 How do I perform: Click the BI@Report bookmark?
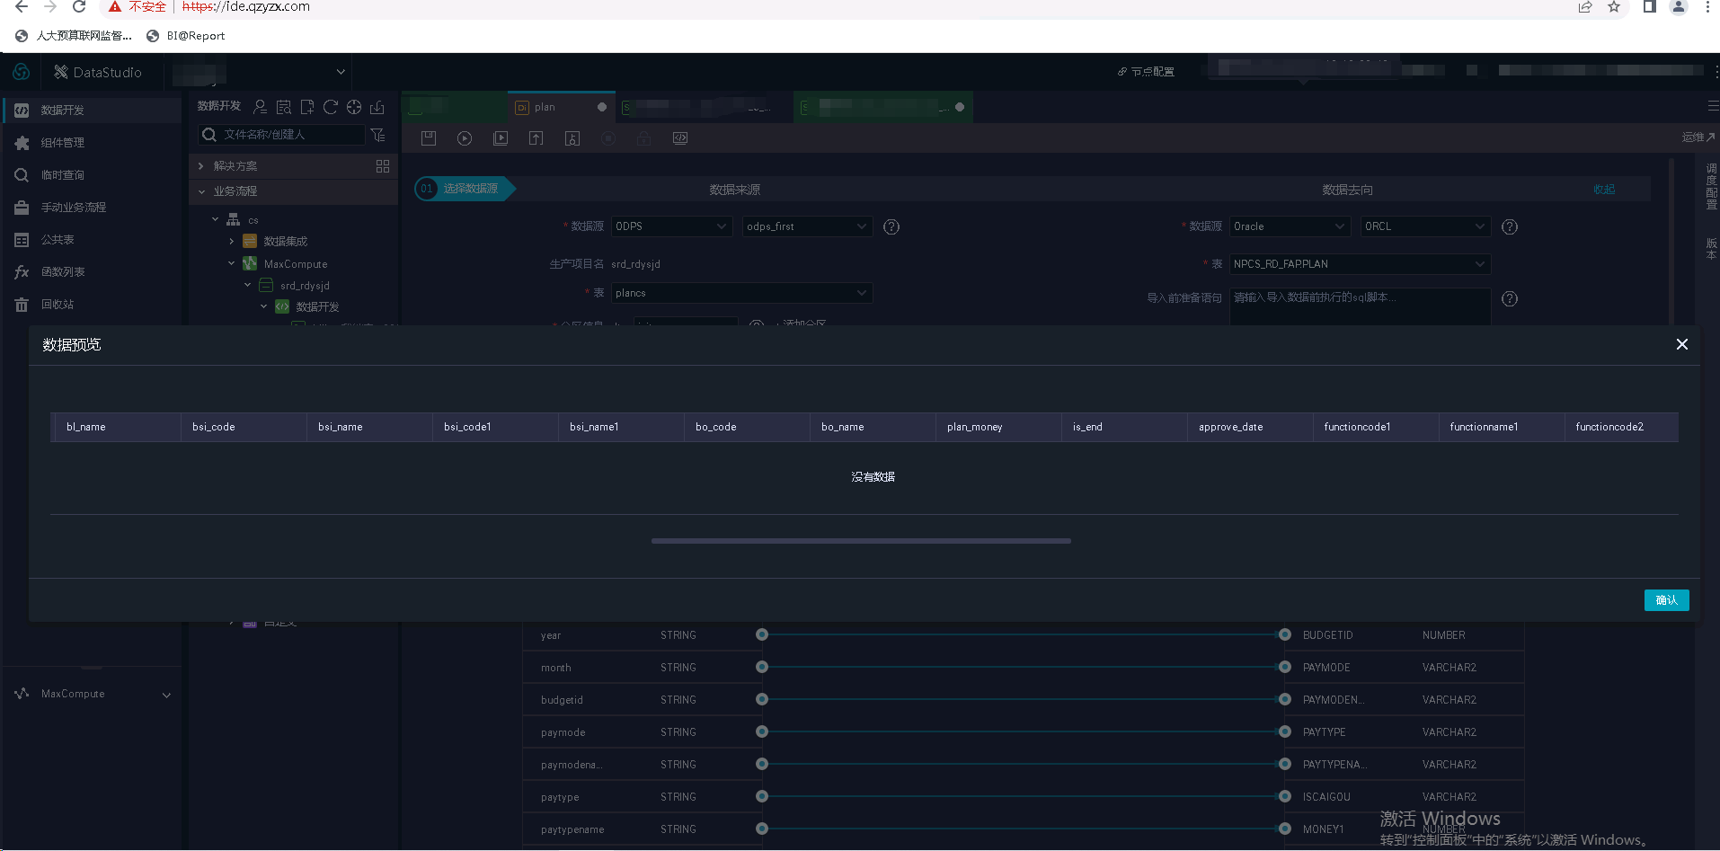coord(185,36)
